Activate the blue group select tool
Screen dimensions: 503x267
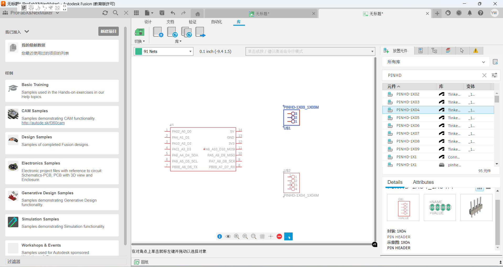[288, 236]
